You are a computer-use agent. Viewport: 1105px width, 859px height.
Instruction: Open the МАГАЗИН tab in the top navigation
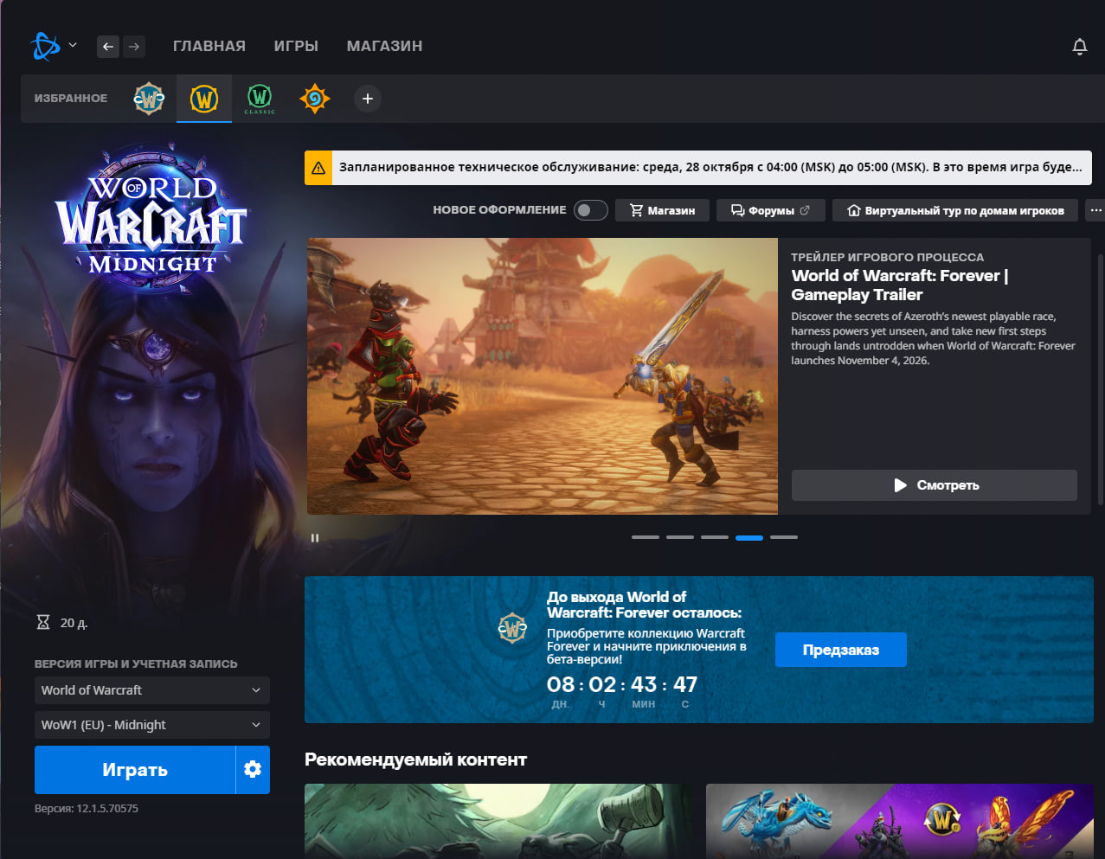point(384,47)
